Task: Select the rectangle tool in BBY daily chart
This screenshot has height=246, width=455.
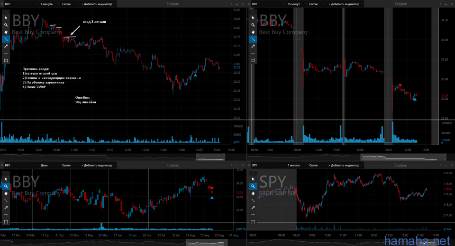Action: (x=6, y=222)
